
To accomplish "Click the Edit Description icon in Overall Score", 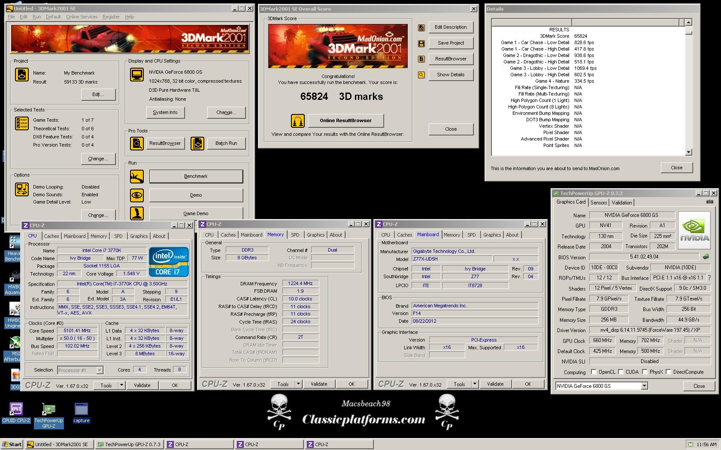I will point(421,27).
